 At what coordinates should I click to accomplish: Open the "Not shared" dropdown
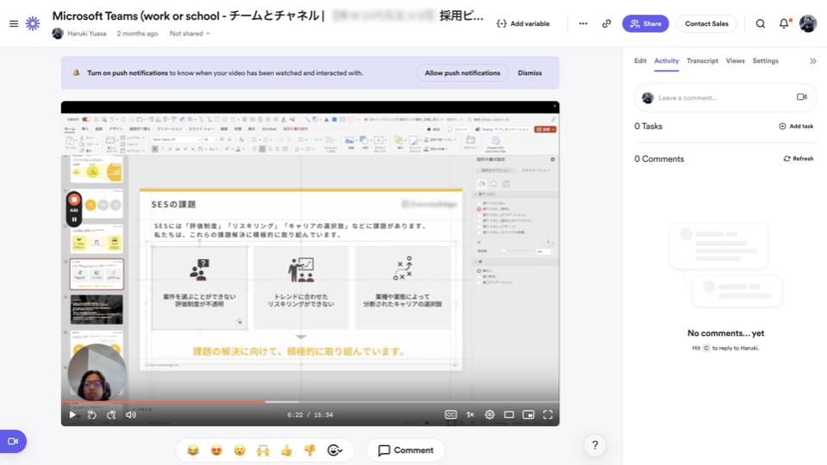pyautogui.click(x=190, y=34)
